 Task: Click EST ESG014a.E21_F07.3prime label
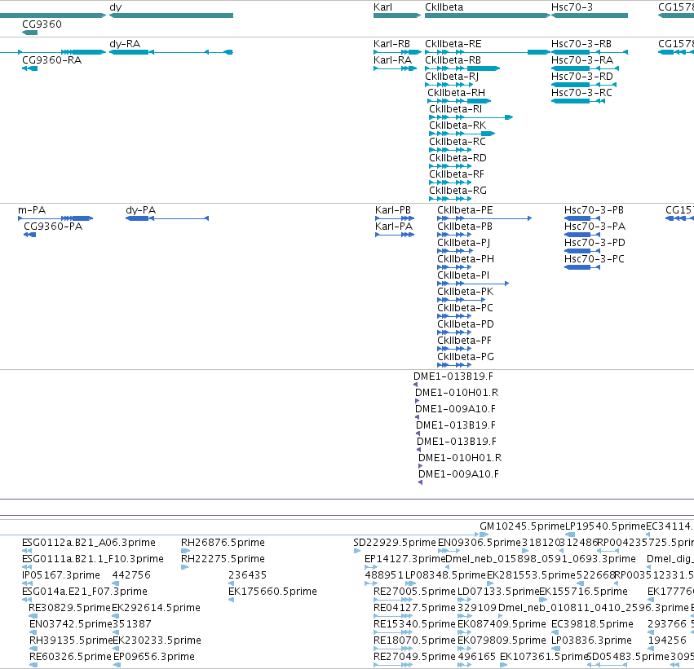pyautogui.click(x=85, y=592)
